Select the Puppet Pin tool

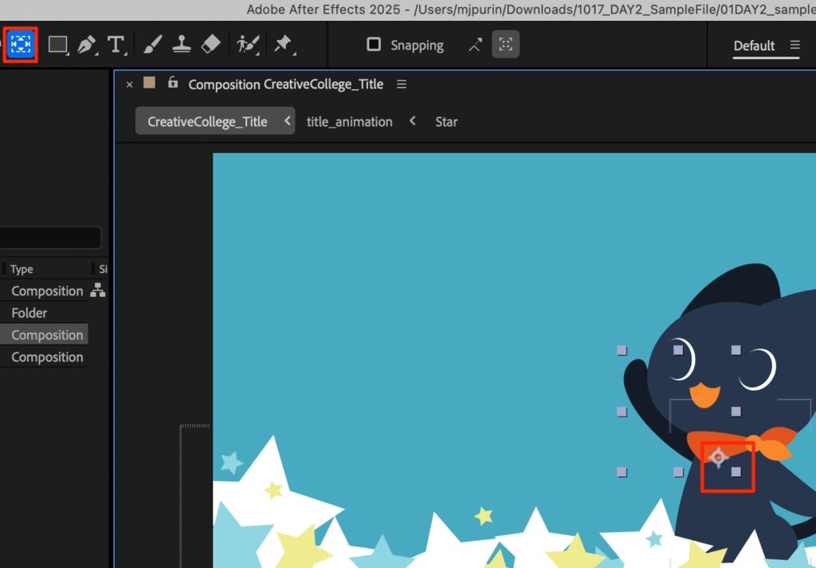point(282,45)
